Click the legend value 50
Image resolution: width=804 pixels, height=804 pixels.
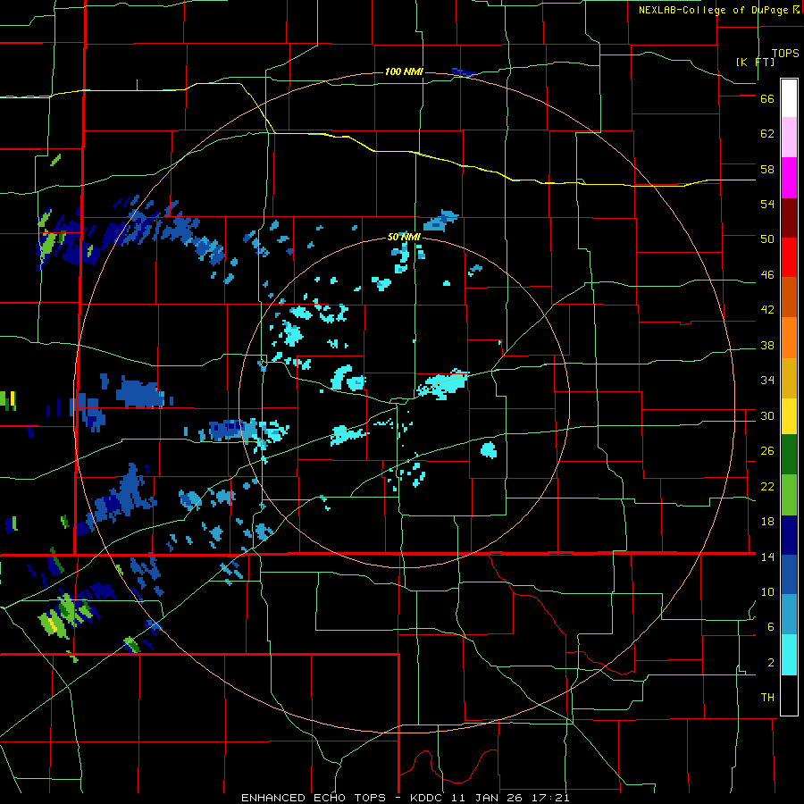[767, 239]
